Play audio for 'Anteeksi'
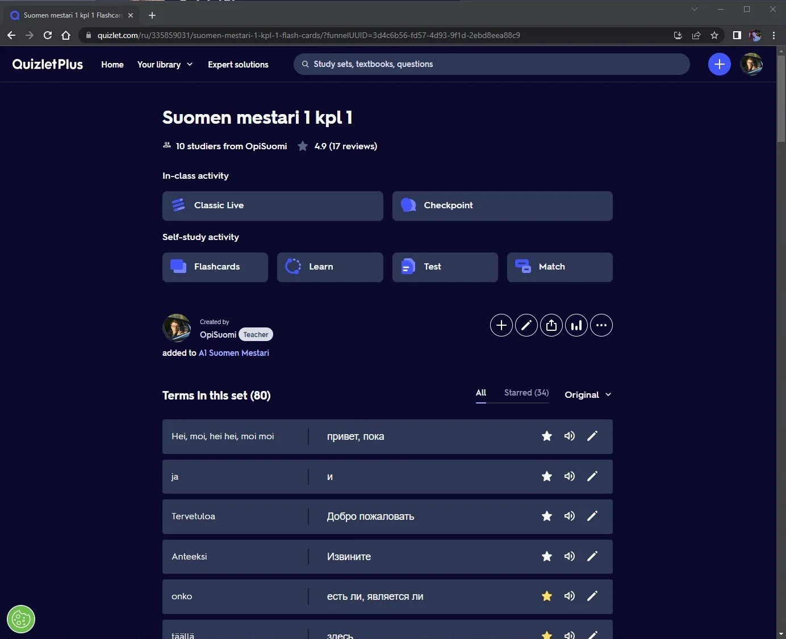This screenshot has height=639, width=786. coord(569,556)
